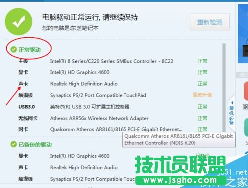The image size is (248, 188).
Task: Select Intel HD Graphics 4600 under 已备份的驱动
Action: click(x=79, y=156)
